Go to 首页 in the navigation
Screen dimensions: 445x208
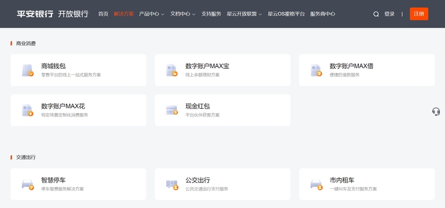tap(103, 14)
